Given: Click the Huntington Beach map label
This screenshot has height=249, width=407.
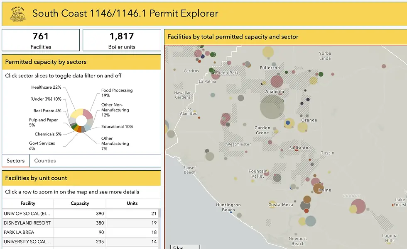Looking at the screenshot, I should 228,207.
